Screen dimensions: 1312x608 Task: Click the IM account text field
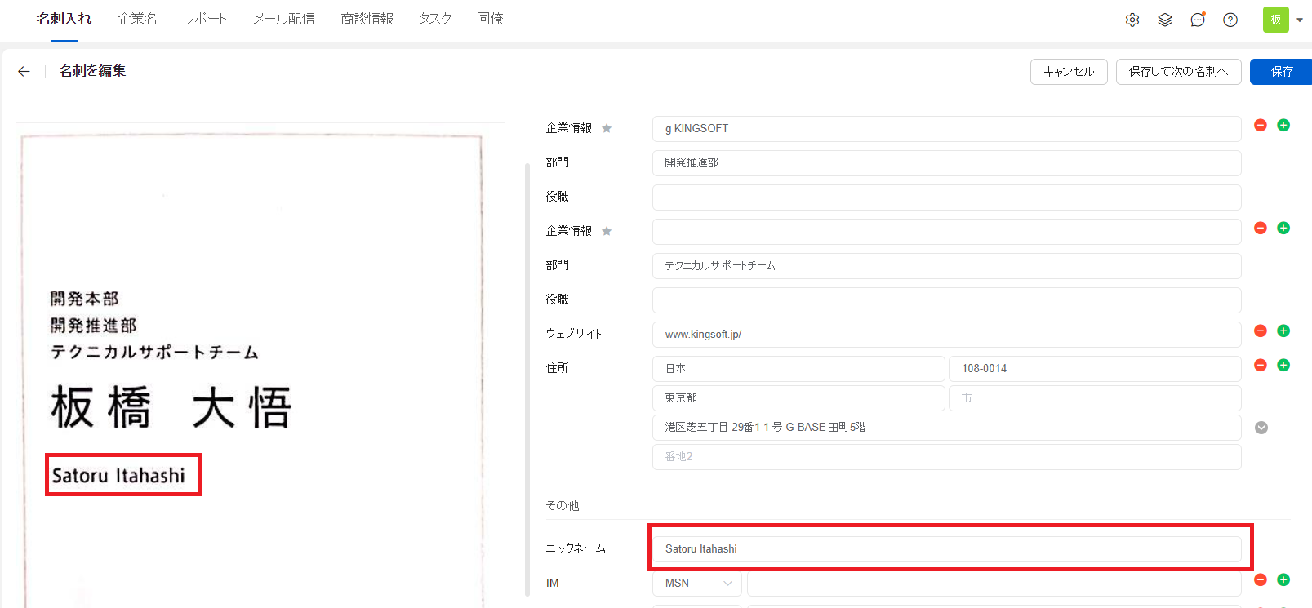994,583
